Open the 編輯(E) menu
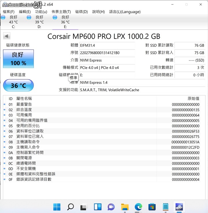 tap(25, 12)
